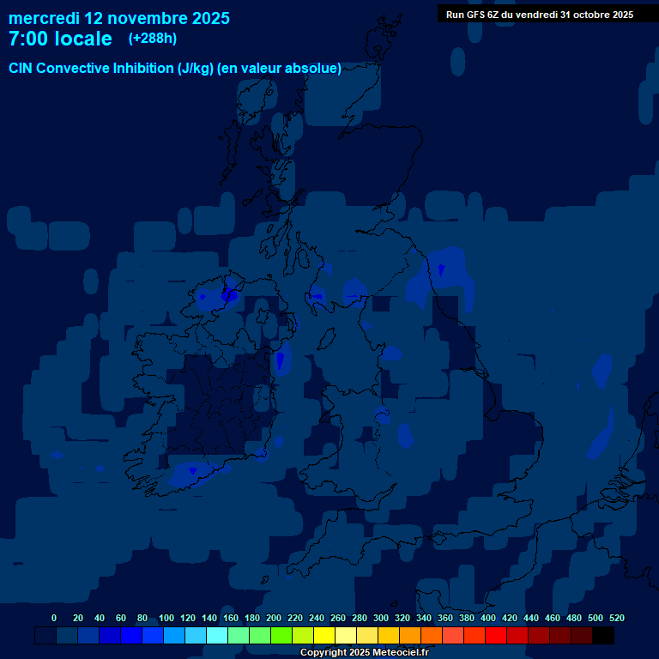Click the royal blue swatch under 60
Viewport: 659px width, 659px height.
pyautogui.click(x=110, y=636)
